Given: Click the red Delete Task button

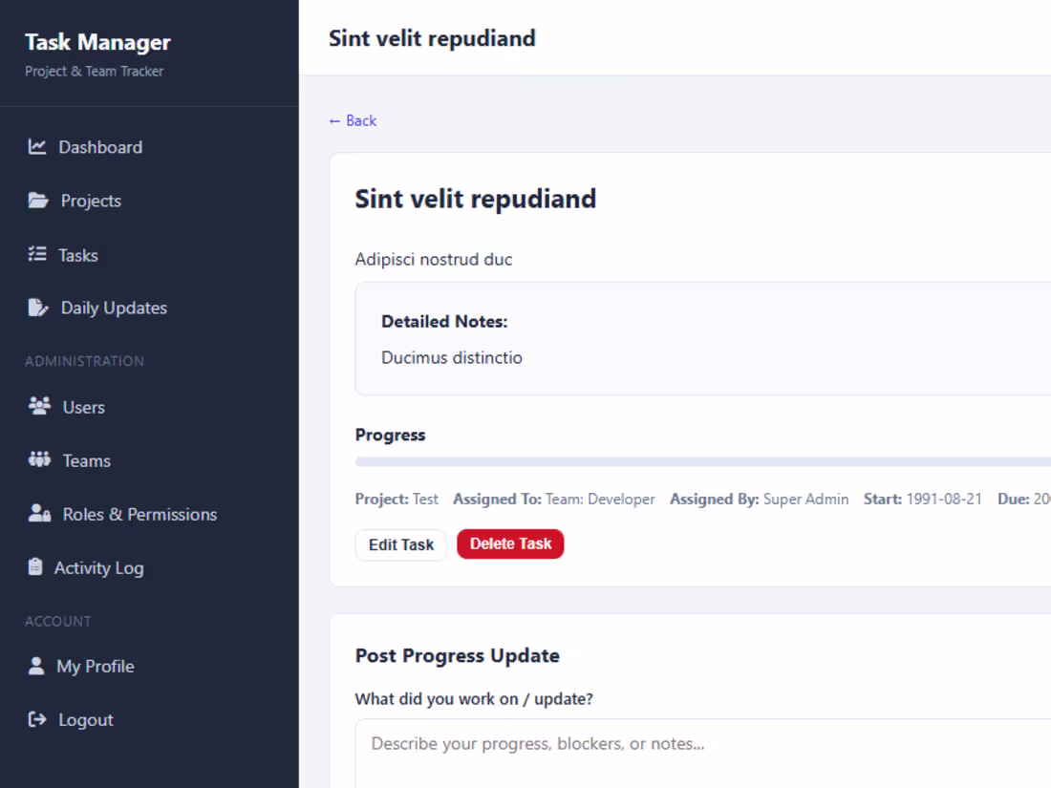Looking at the screenshot, I should (511, 544).
